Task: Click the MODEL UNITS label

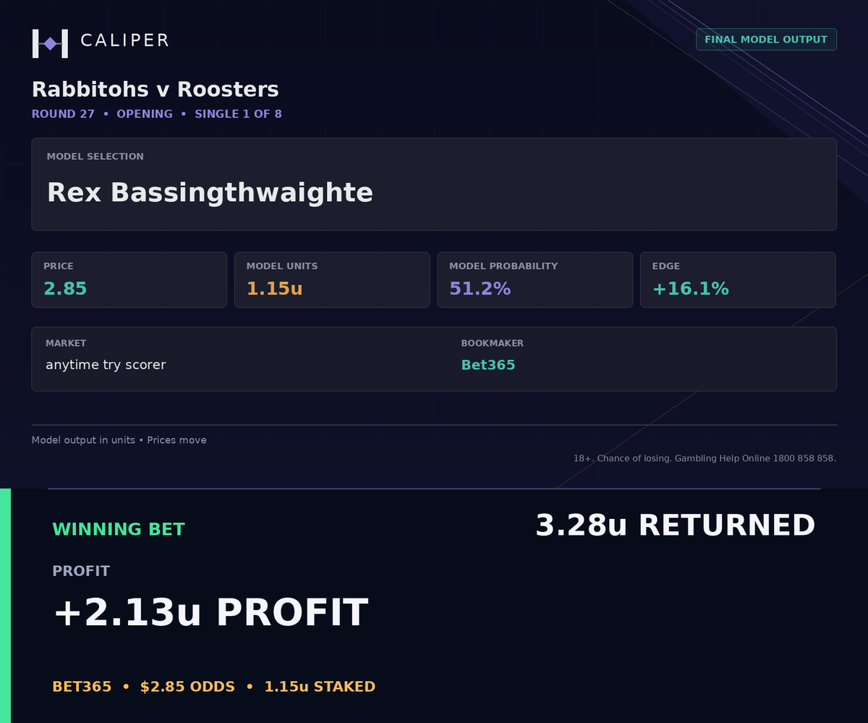Action: pyautogui.click(x=282, y=266)
